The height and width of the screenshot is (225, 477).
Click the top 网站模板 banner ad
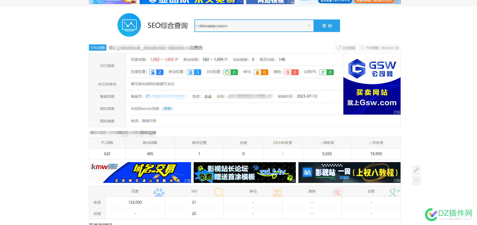tap(270, 2)
